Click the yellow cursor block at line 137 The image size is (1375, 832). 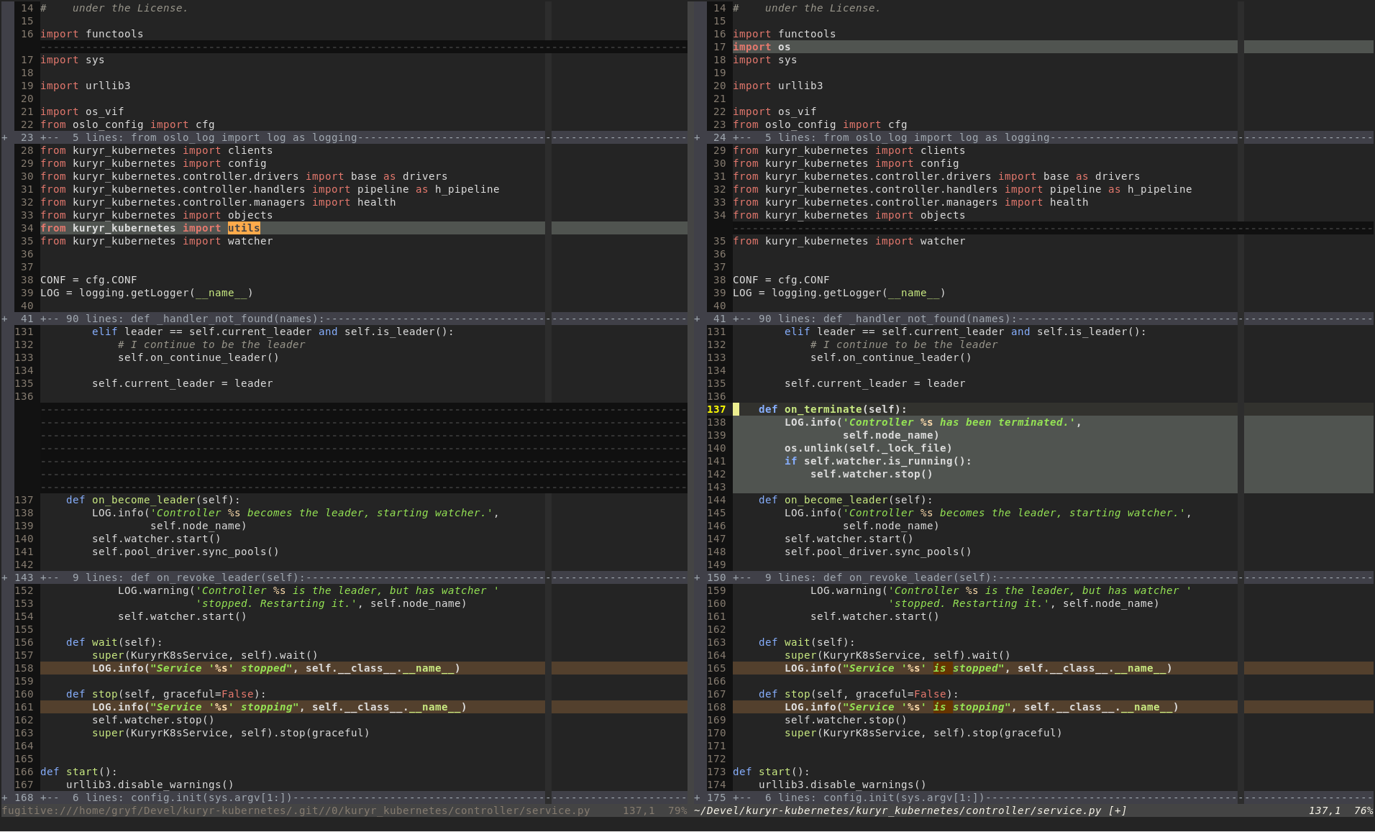(736, 409)
